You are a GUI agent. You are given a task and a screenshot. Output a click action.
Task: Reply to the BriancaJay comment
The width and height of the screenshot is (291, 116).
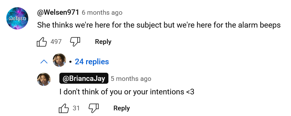[122, 108]
